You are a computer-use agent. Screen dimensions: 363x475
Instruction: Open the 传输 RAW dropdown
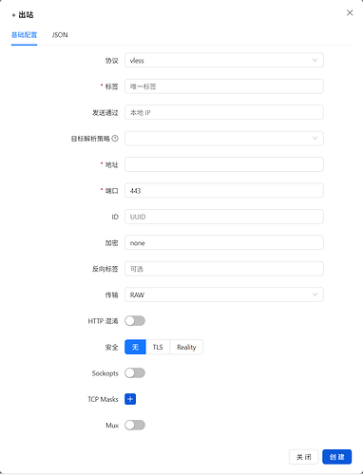[x=224, y=294]
